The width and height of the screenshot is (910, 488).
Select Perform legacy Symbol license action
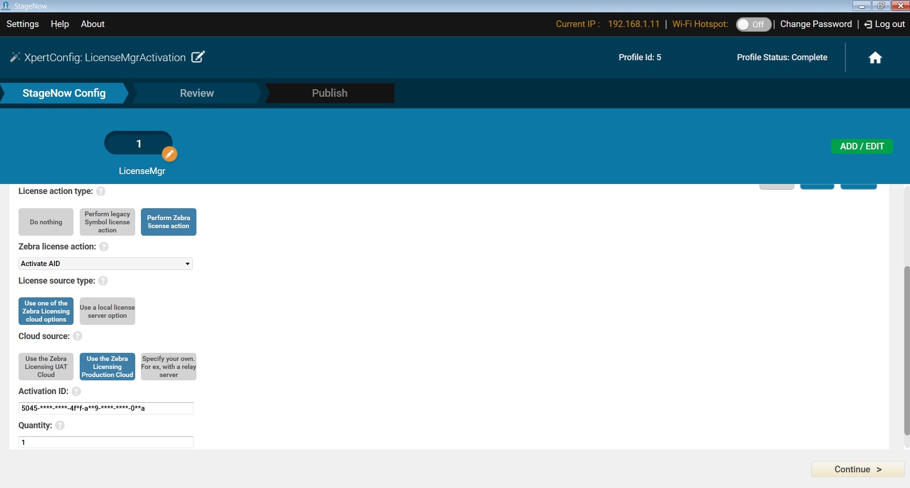point(107,222)
